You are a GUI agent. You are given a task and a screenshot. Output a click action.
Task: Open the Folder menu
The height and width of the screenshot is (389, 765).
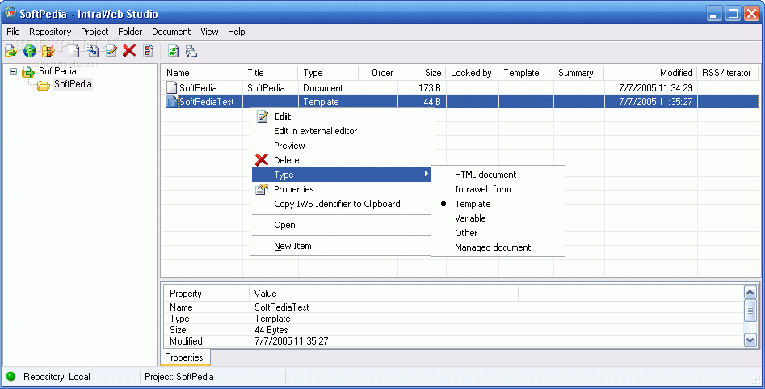point(130,32)
